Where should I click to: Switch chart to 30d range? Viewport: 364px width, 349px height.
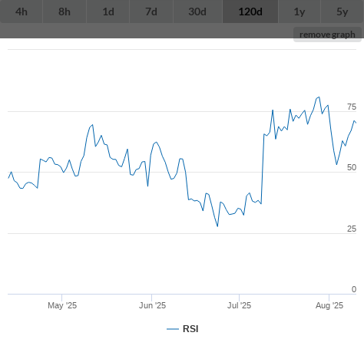pyautogui.click(x=197, y=12)
